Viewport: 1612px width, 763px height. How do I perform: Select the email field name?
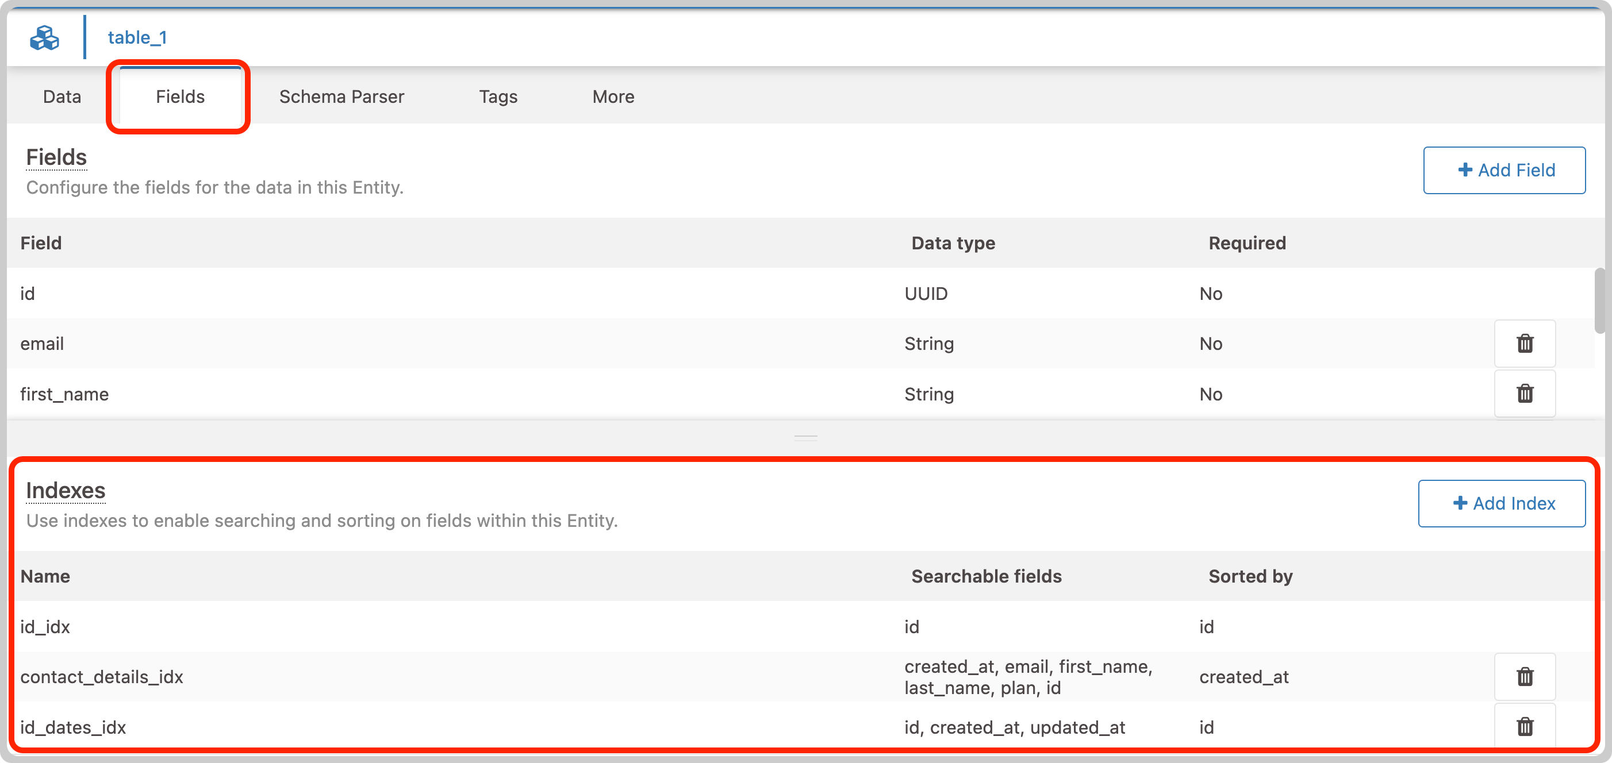[x=42, y=344]
